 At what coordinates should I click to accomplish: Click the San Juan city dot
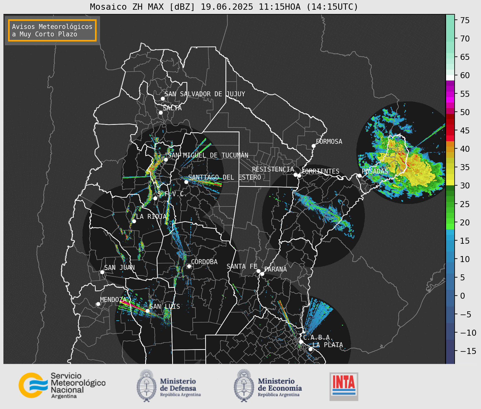point(102,272)
